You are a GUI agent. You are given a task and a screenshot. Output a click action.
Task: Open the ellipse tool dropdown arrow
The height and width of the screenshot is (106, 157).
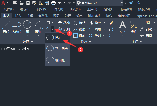53,29
